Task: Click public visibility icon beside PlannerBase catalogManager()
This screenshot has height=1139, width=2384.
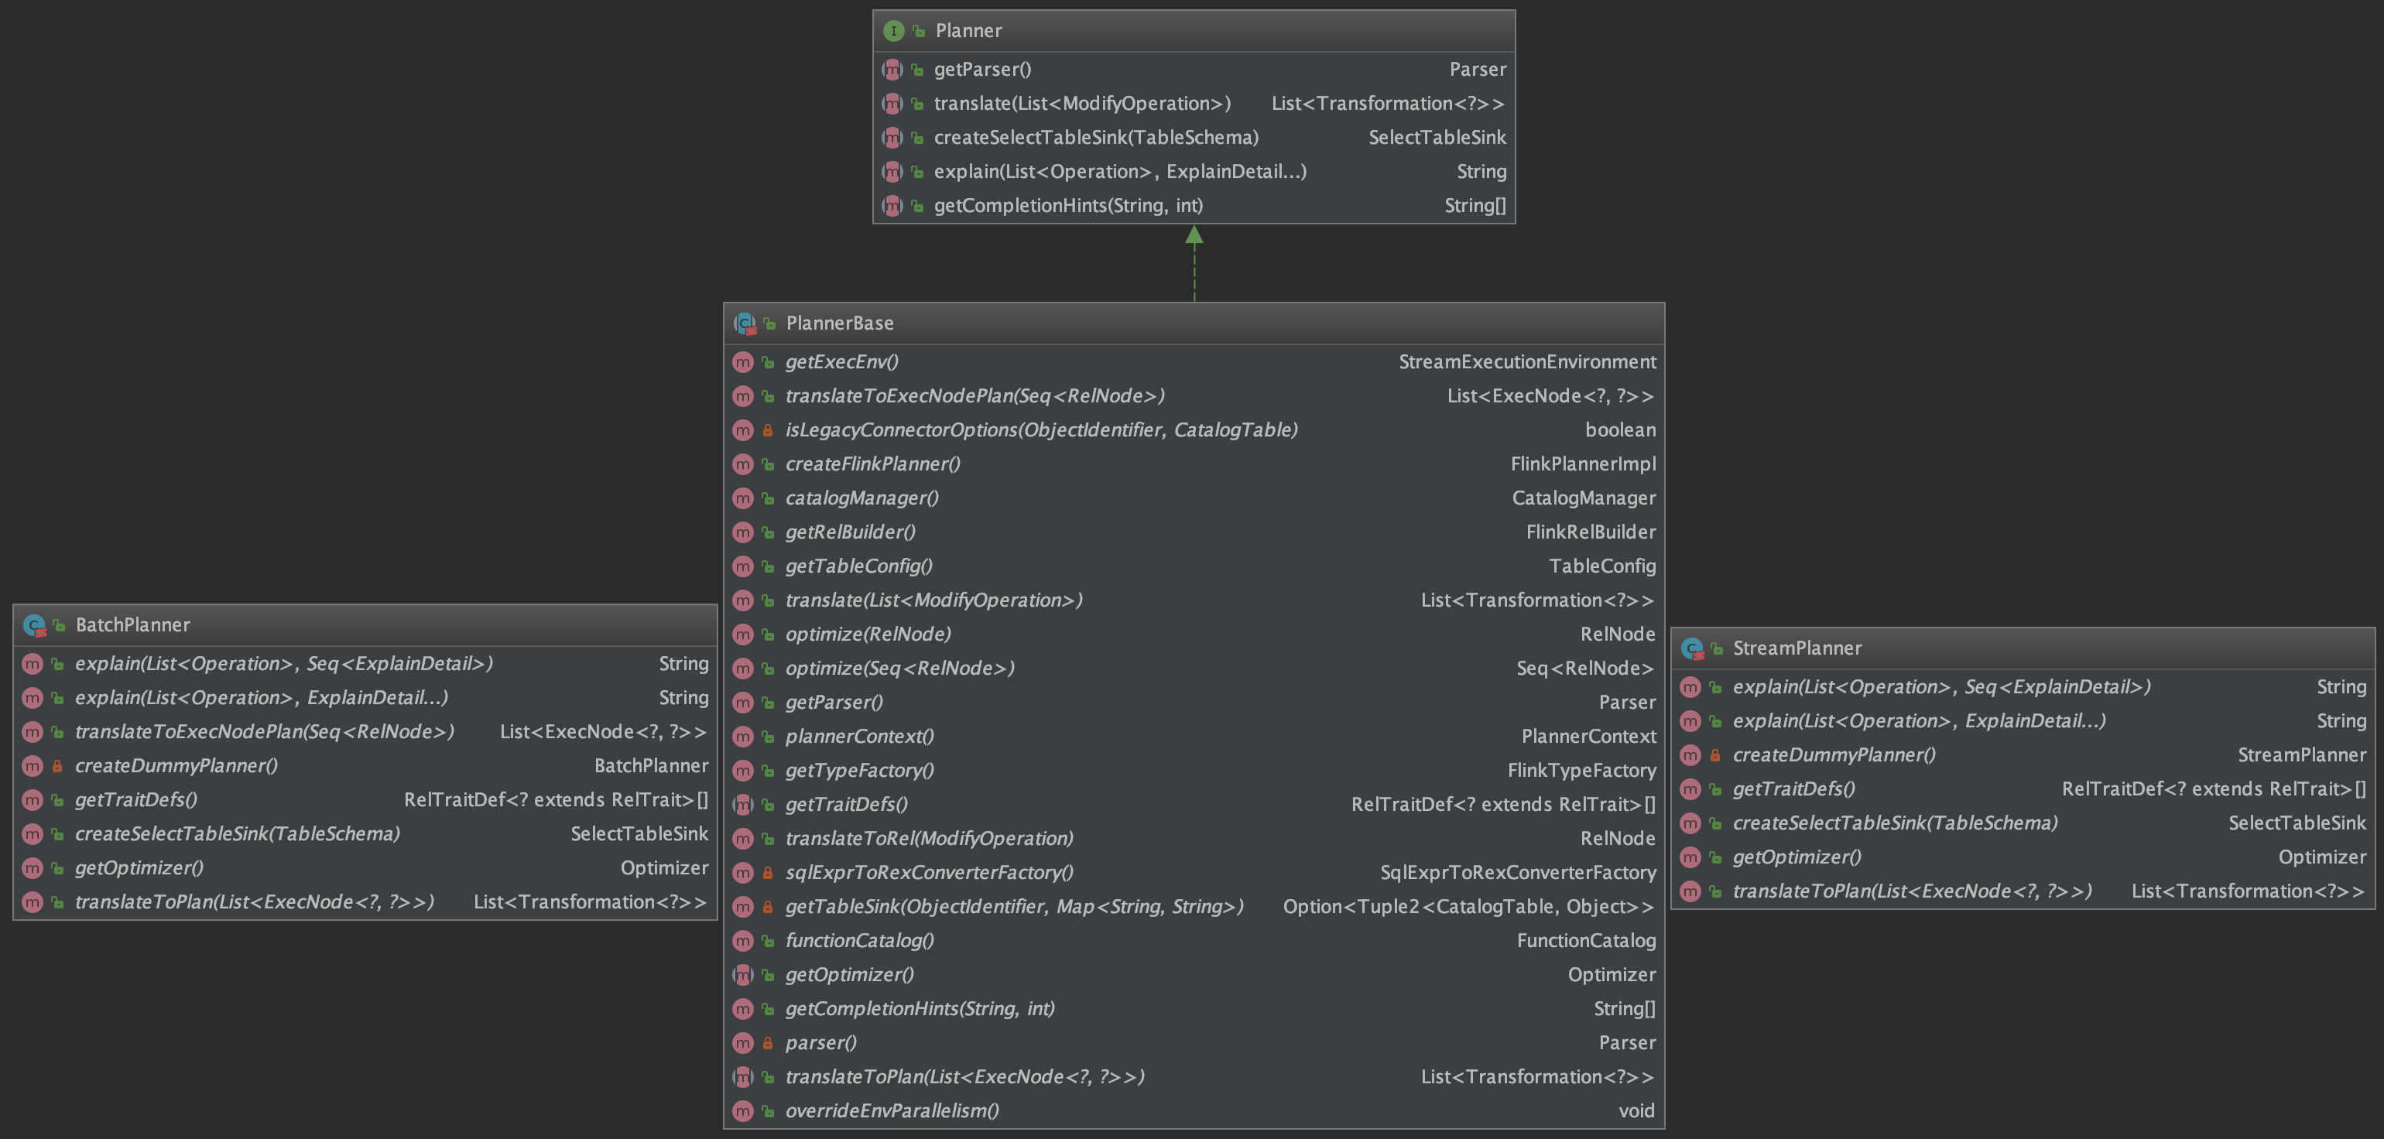Action: (767, 499)
